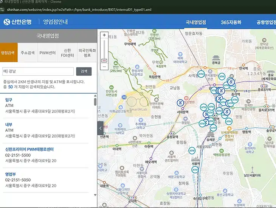Open the 국내영업점 top navigation menu

coord(196,22)
